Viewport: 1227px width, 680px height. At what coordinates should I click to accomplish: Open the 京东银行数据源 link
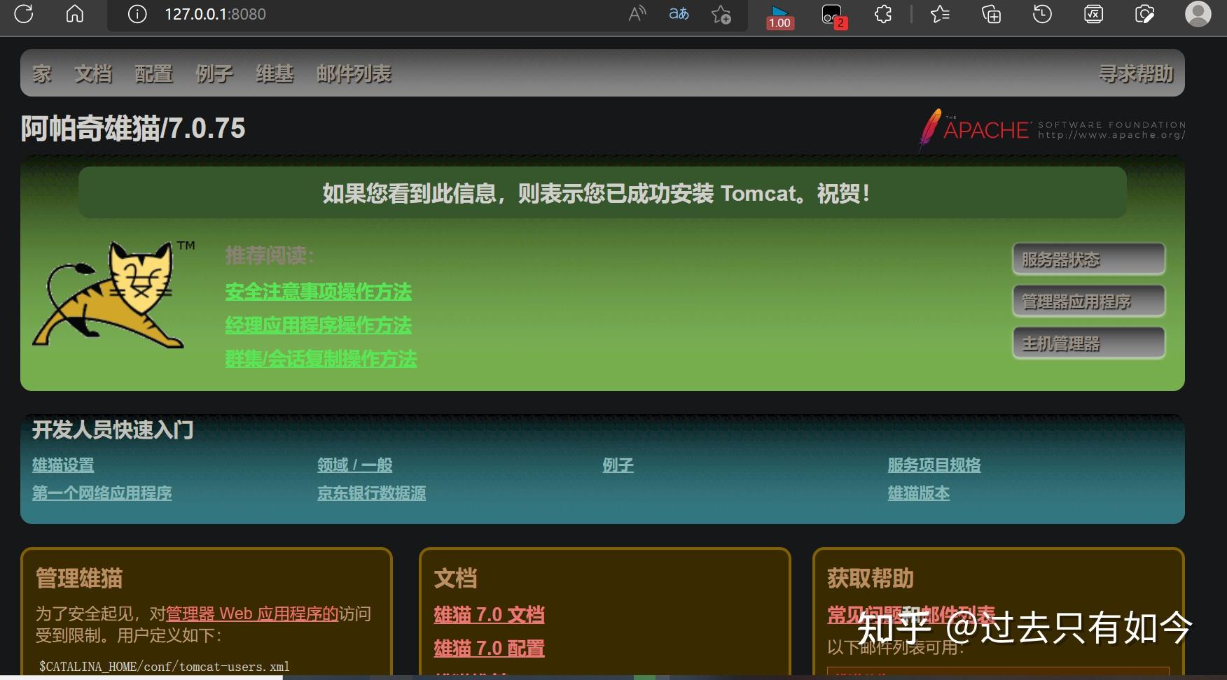click(372, 493)
